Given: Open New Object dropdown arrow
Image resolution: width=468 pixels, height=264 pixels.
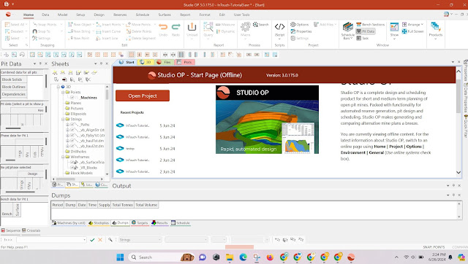Looking at the screenshot, I should click(94, 24).
